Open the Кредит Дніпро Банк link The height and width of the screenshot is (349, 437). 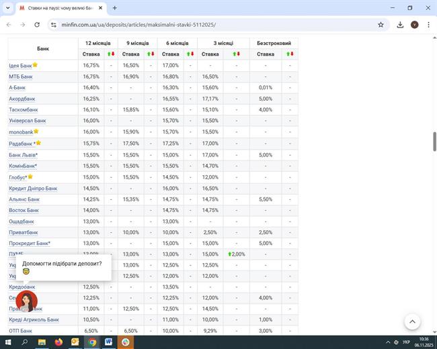(x=33, y=189)
